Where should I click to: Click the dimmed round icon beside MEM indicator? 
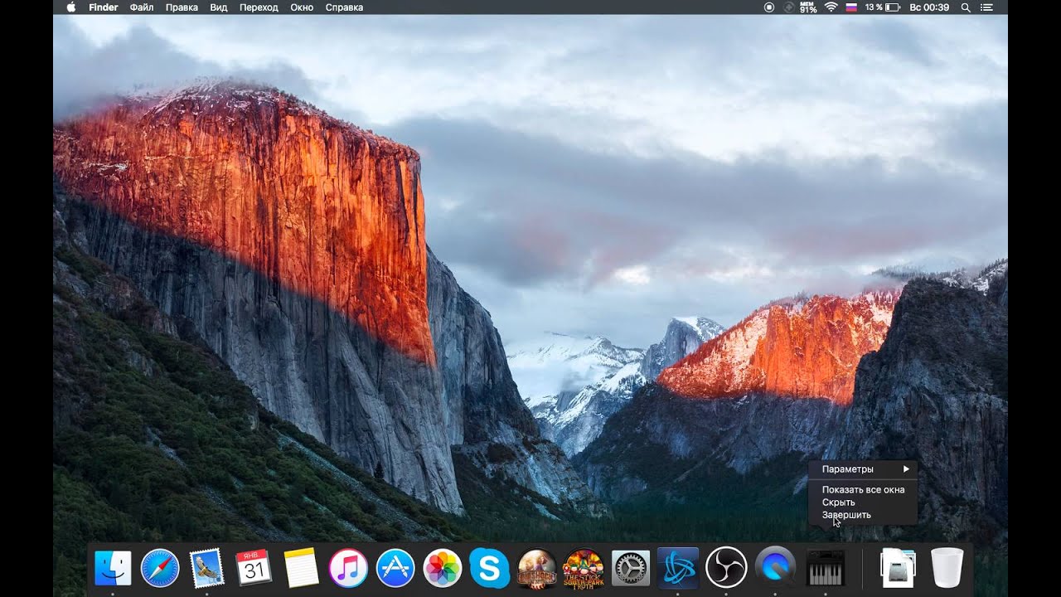(788, 7)
